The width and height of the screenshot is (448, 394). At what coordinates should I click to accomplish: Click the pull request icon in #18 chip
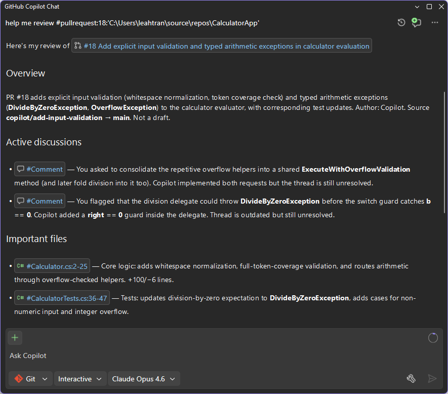tap(77, 46)
